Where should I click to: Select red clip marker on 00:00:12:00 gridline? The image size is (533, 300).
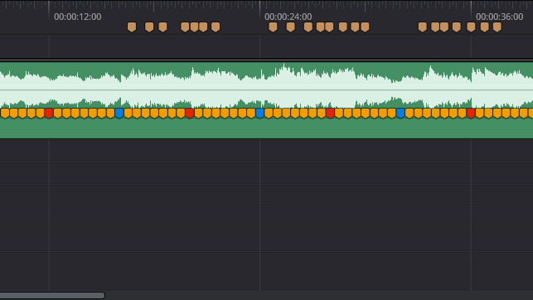click(49, 114)
